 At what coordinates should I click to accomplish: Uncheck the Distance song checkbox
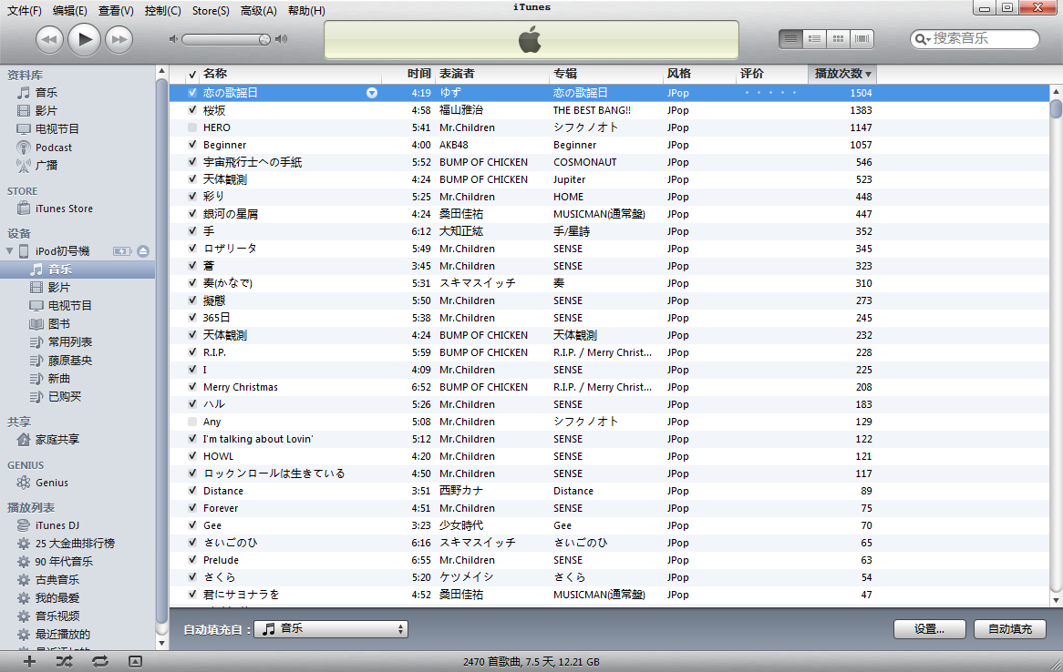(x=192, y=491)
